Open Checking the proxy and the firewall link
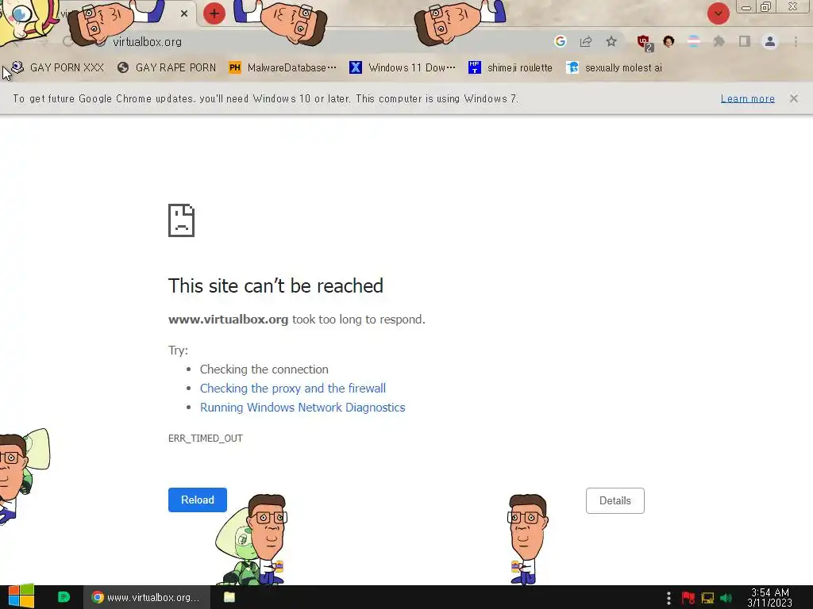 coord(292,389)
